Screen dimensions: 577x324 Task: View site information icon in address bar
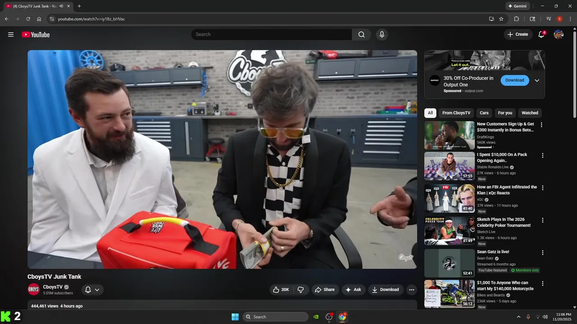click(52, 19)
